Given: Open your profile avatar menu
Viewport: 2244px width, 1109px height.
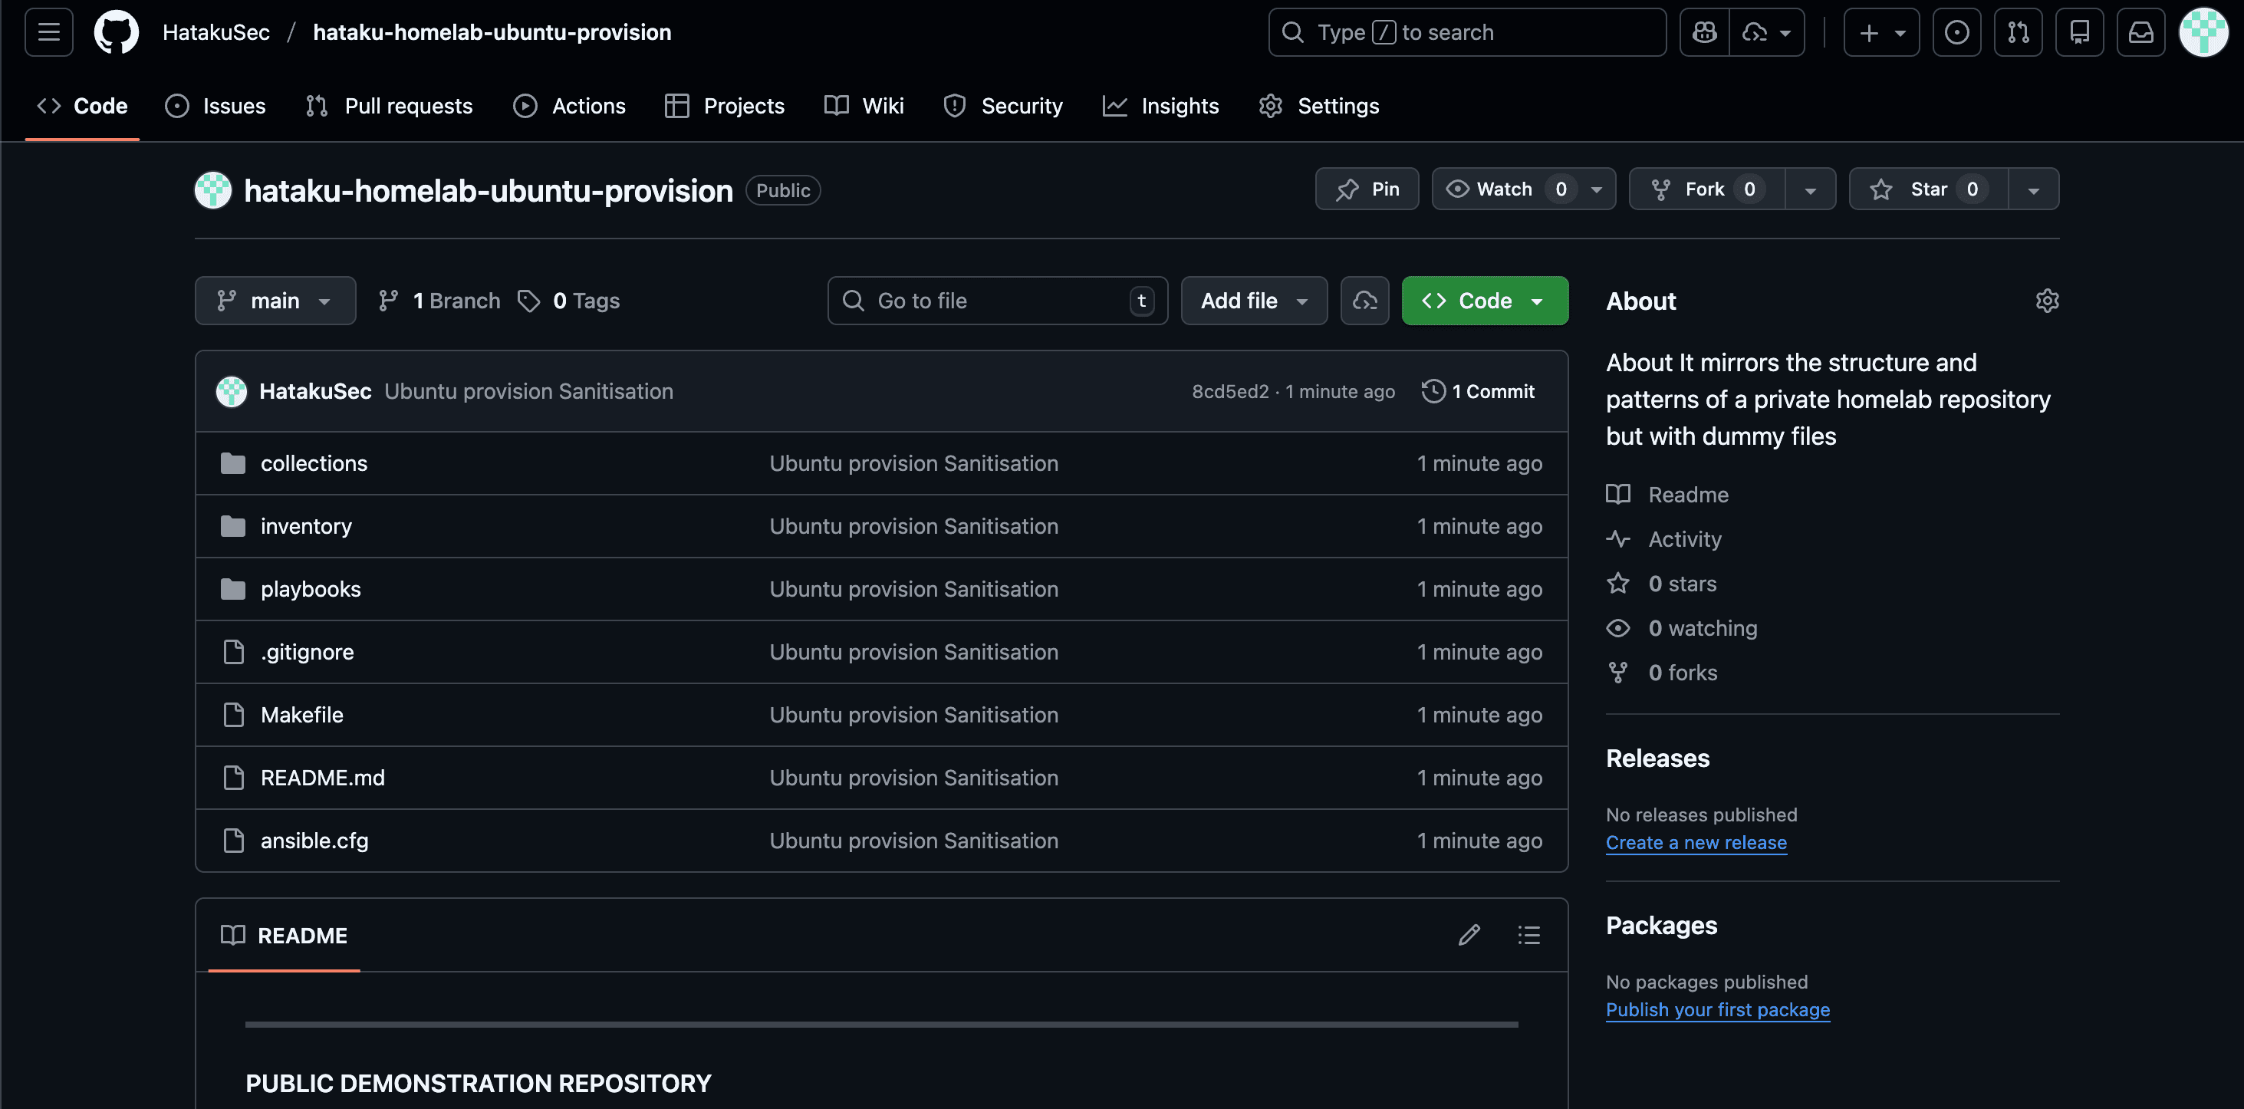Looking at the screenshot, I should 2203,32.
